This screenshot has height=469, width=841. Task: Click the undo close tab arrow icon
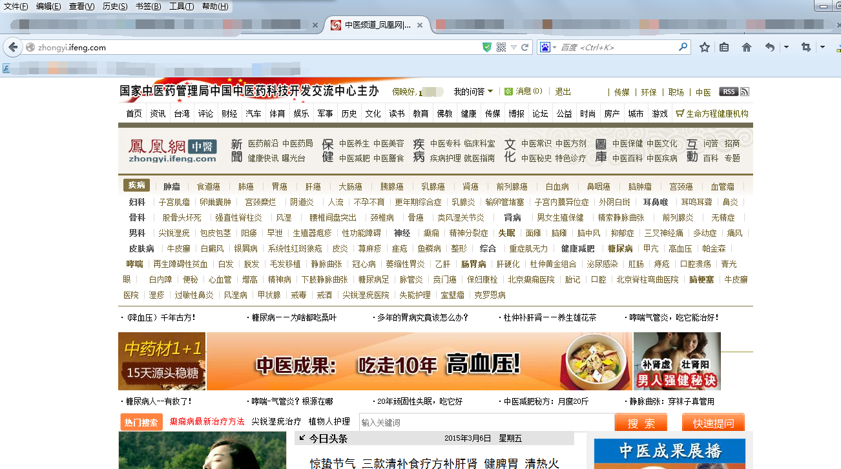(769, 47)
